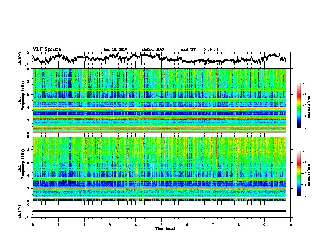Click the '1' tick label on time axis
327x252 pixels.
coord(58,225)
